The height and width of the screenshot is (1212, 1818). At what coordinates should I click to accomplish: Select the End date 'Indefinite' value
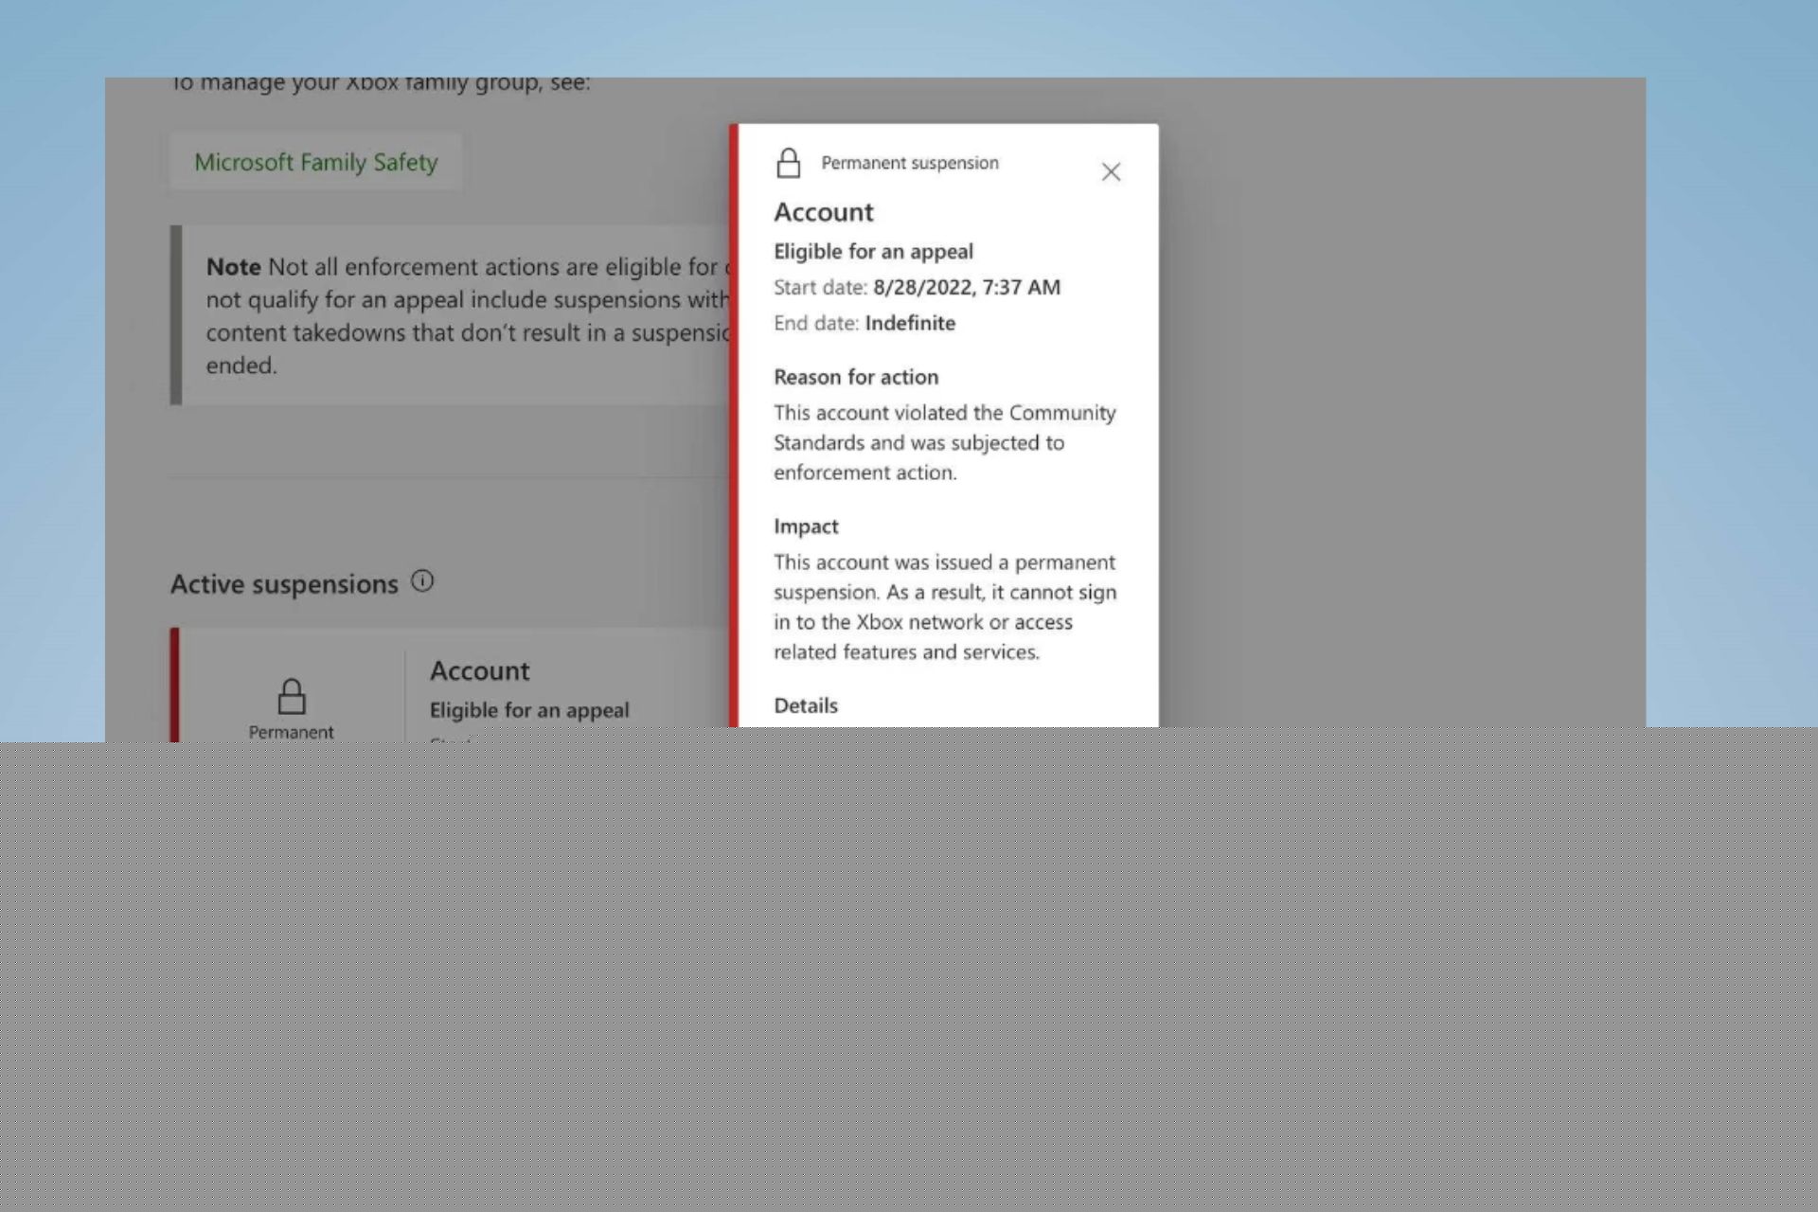coord(910,323)
